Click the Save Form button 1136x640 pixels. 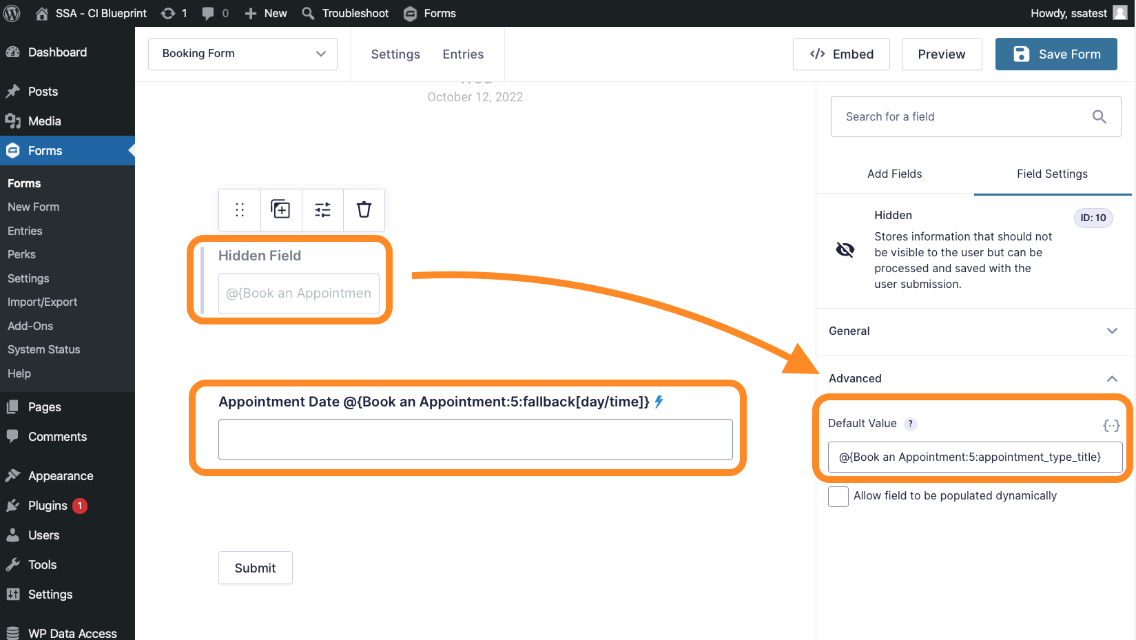[1055, 54]
